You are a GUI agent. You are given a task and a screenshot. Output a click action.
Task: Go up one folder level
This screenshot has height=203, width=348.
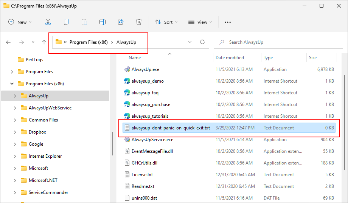[44, 42]
